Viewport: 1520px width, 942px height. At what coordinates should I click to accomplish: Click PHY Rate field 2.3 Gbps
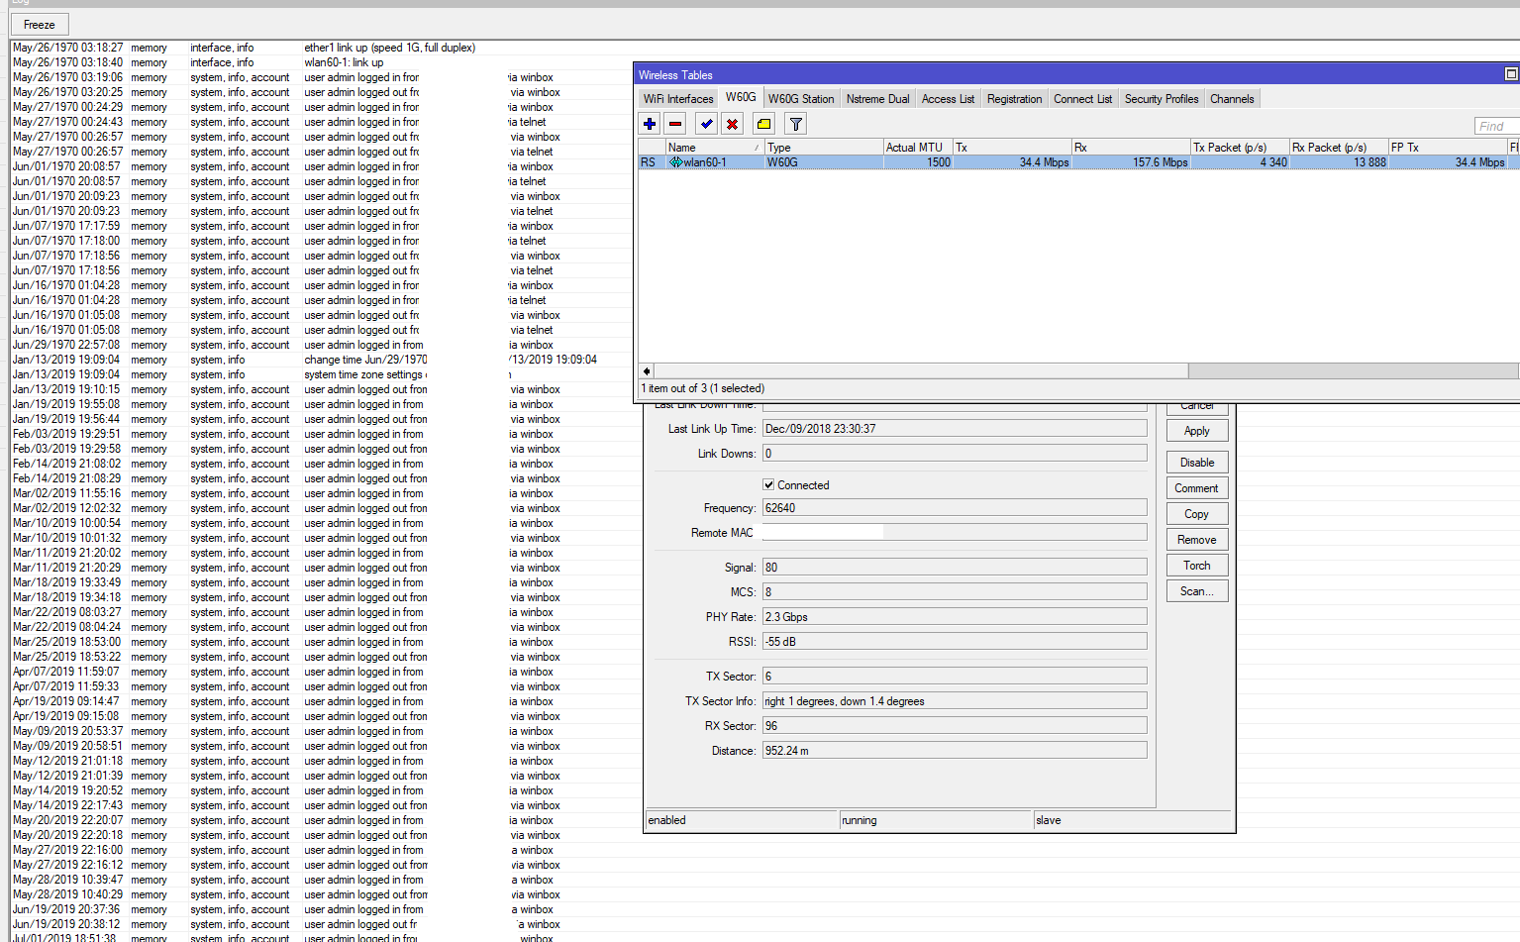click(955, 617)
